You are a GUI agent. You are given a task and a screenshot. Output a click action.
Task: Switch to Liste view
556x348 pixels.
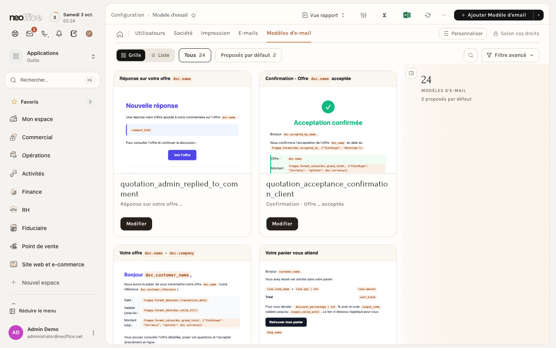tap(160, 55)
